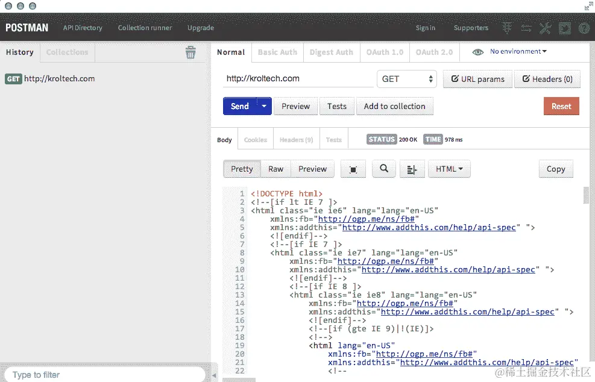Click the blue Send button
Image resolution: width=595 pixels, height=382 pixels.
[x=240, y=106]
